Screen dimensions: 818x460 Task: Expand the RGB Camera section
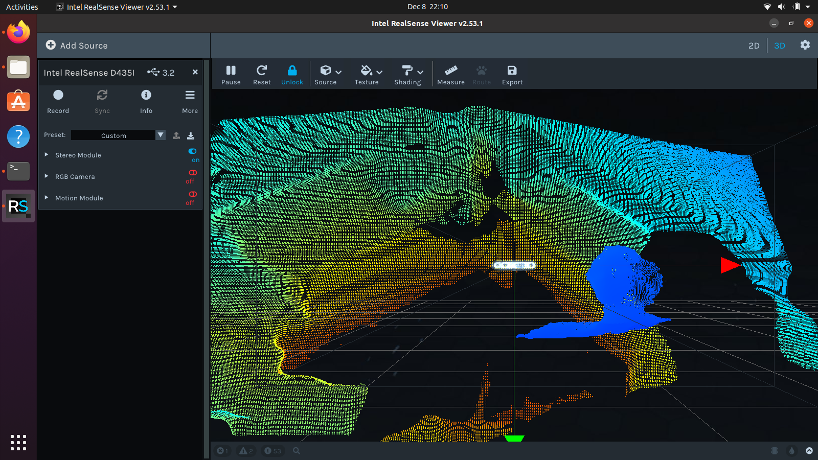(x=47, y=176)
